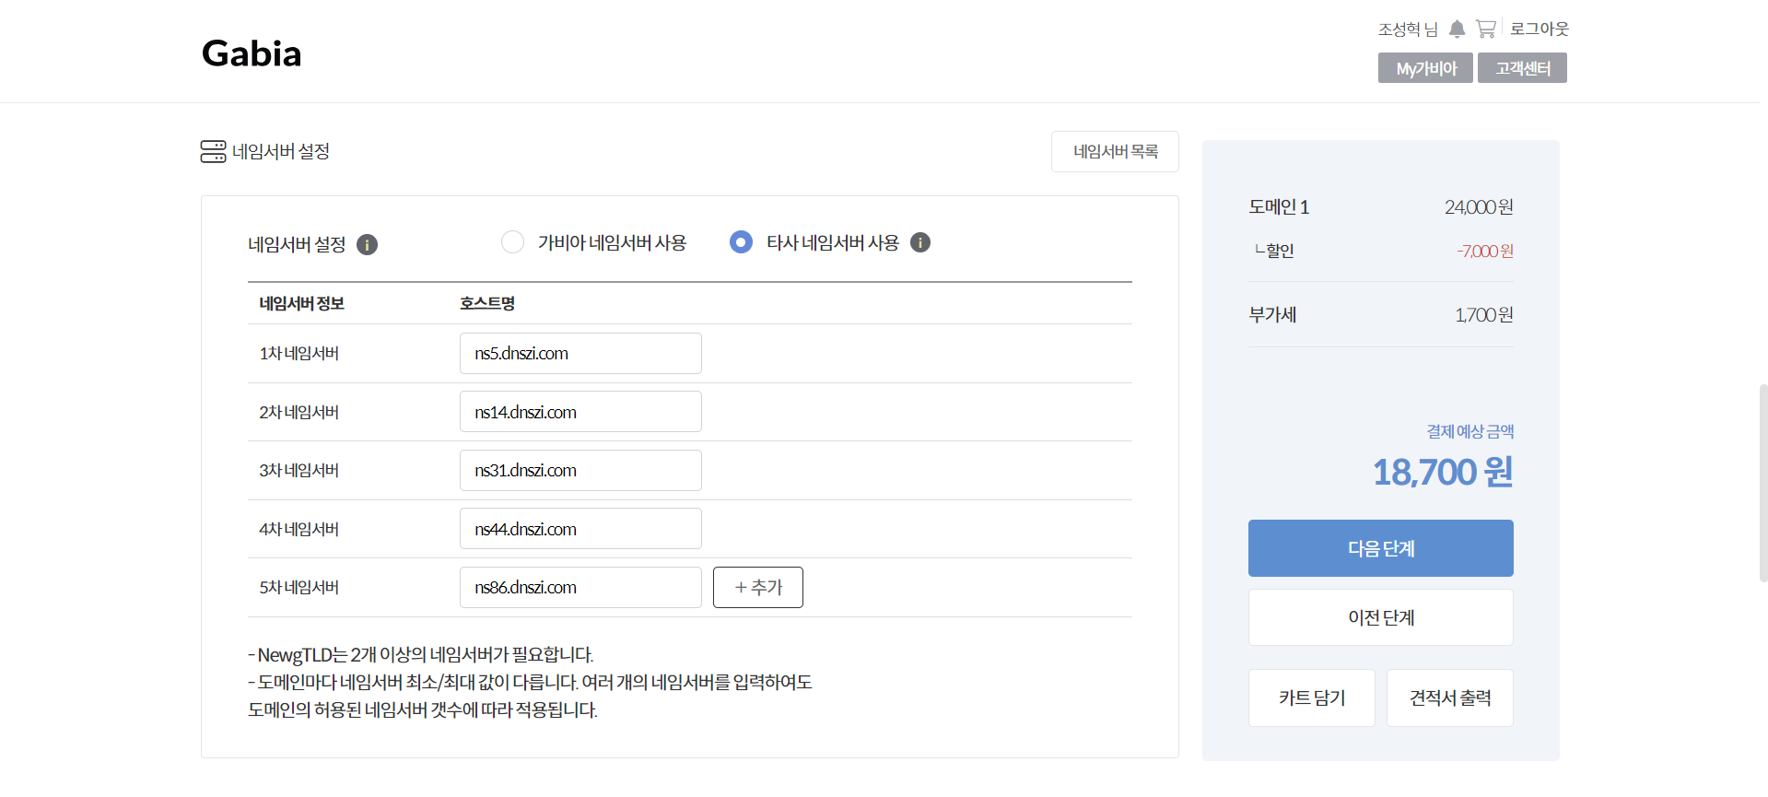Click the server icon beside 네임서버 설정 heading

[213, 152]
